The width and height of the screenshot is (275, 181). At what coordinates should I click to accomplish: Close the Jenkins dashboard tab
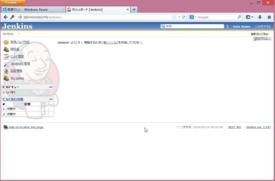128,10
